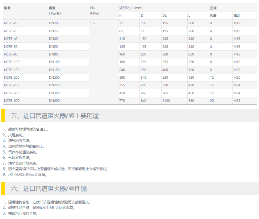Image resolution: width=259 pixels, height=219 pixels.
Task: Click the 1120 value in DL column
Action: click(166, 101)
